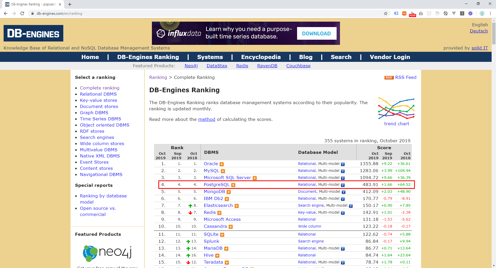Click the info icon in Oracle's database model
Image resolution: width=496 pixels, height=268 pixels.
tap(343, 164)
